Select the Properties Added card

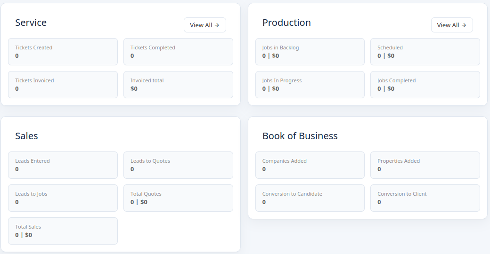coord(425,165)
